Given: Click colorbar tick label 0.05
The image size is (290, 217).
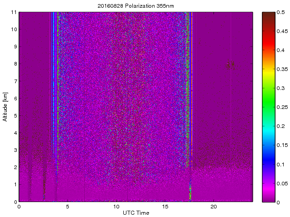Looking at the screenshot, I should [x=282, y=184].
